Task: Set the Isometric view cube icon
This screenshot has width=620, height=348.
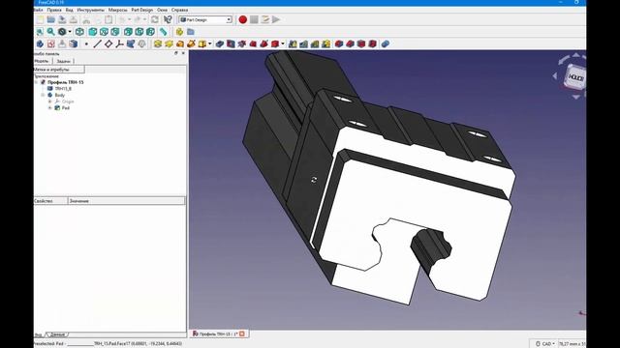Action: tap(79, 32)
